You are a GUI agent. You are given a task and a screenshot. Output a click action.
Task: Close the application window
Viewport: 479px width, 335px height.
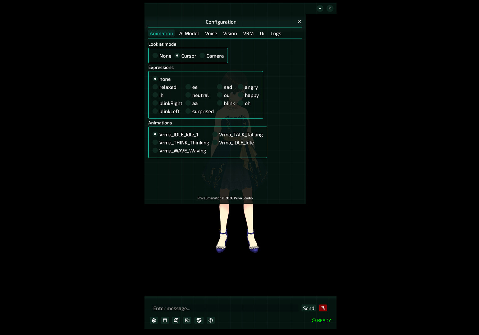[x=330, y=8]
